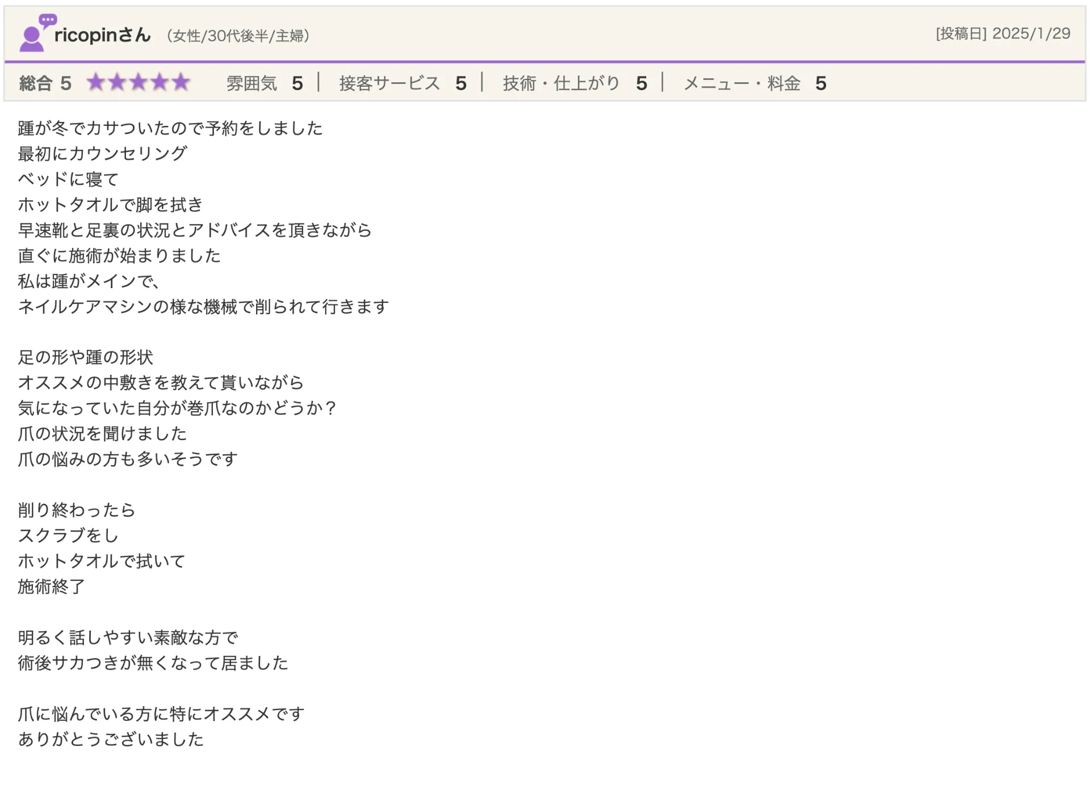Click line 足の形や踵の形状
The height and width of the screenshot is (785, 1090).
coord(86,357)
